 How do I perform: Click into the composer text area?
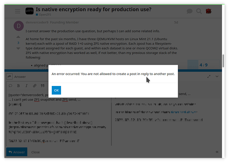[x=59, y=118]
